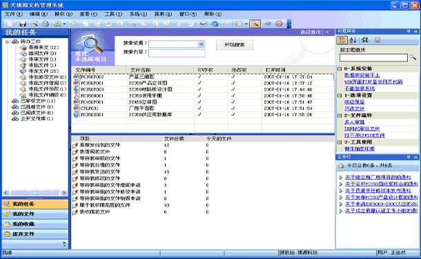
Task: Close the 高级查询 search pane
Action: pos(327,32)
